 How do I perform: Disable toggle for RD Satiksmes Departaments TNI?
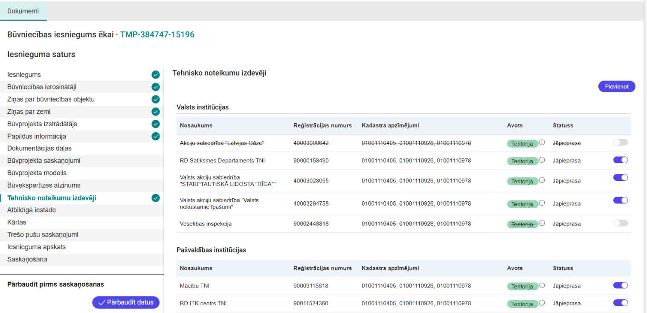click(620, 160)
